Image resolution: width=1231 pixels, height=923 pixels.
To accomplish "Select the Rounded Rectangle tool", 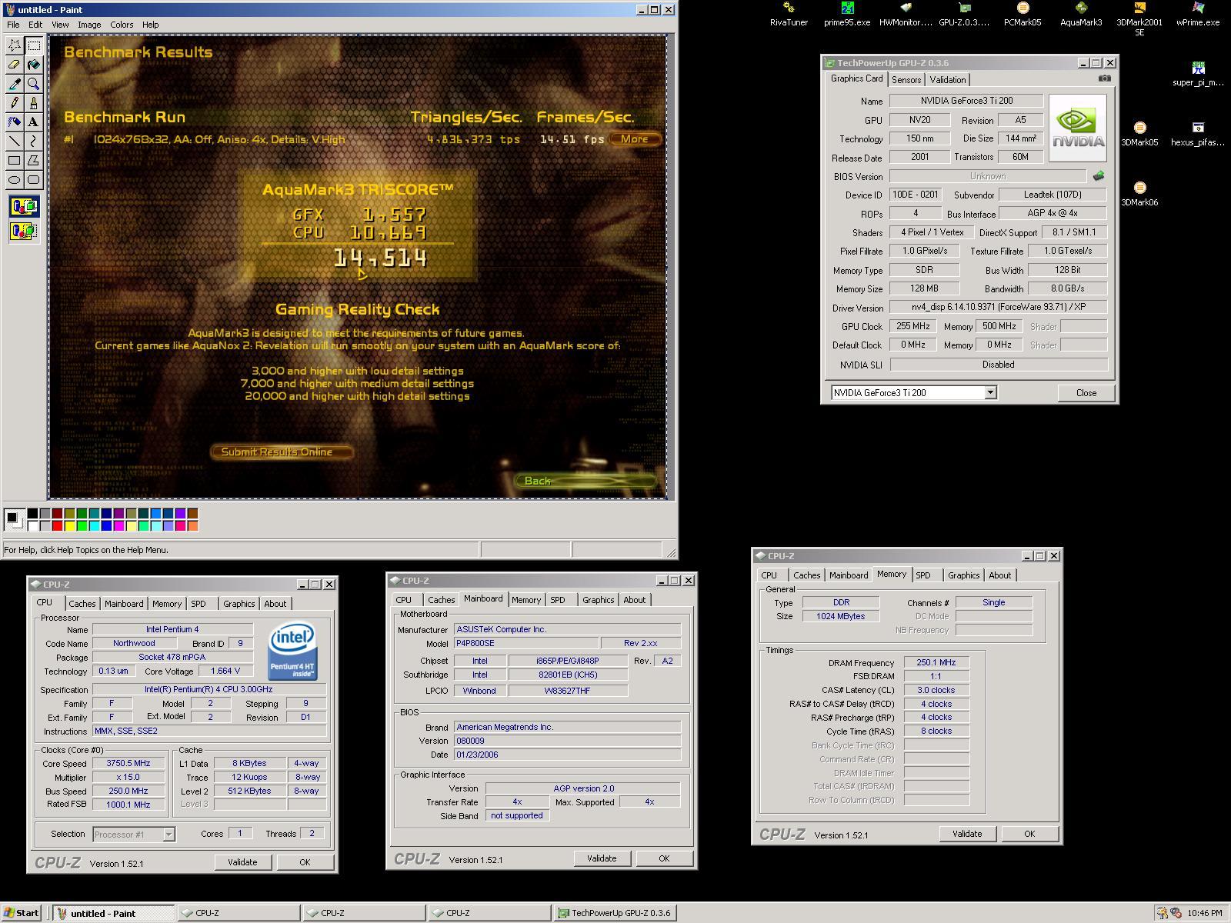I will pyautogui.click(x=34, y=180).
